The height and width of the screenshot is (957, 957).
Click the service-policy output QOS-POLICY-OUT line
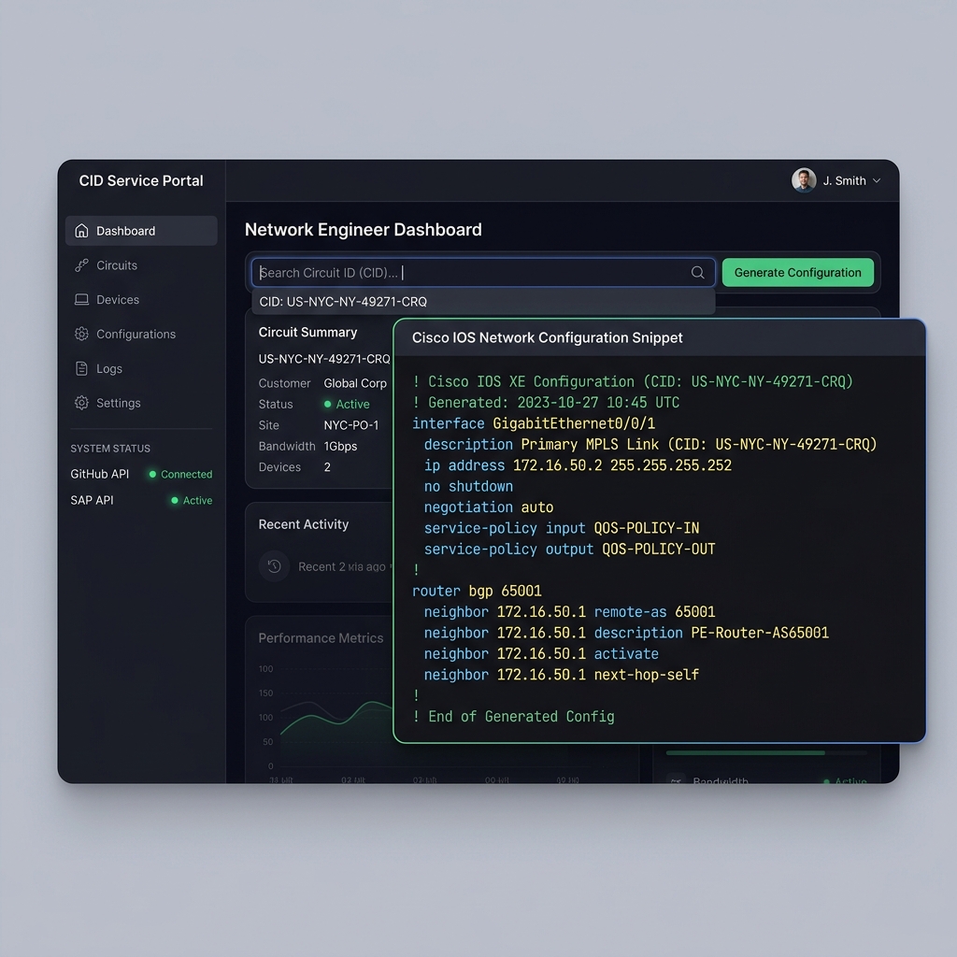[x=569, y=550]
